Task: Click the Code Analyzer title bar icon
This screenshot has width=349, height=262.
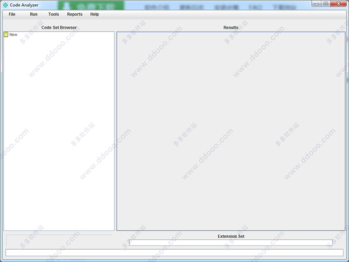Action: [x=5, y=5]
